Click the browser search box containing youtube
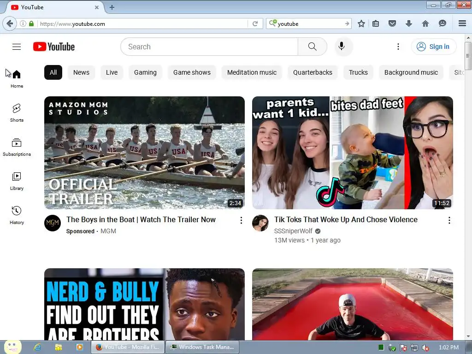 tap(309, 24)
